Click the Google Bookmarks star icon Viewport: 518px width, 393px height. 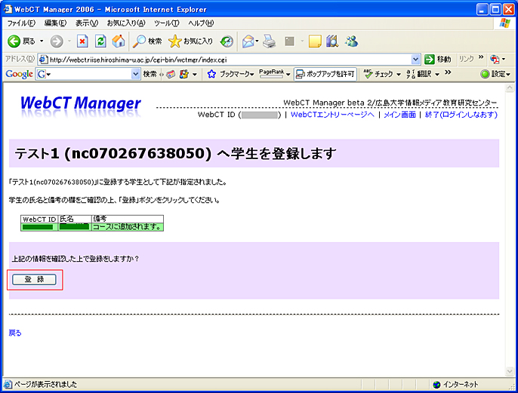click(x=211, y=74)
